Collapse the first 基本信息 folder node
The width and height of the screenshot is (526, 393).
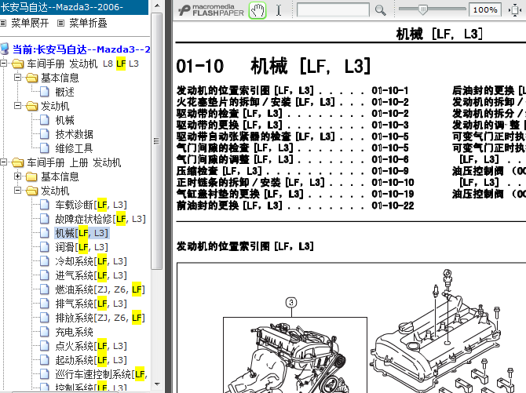[x=18, y=78]
